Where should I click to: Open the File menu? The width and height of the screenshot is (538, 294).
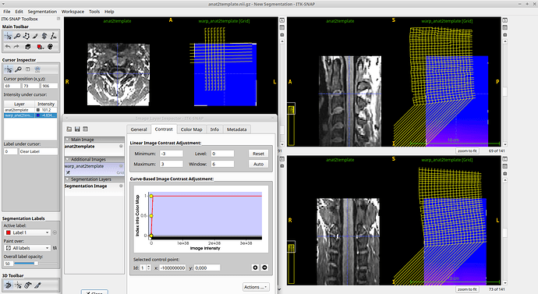tap(6, 12)
